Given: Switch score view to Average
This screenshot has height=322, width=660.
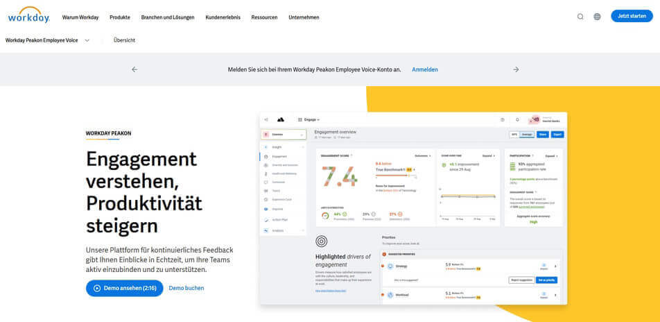Looking at the screenshot, I should pos(527,135).
